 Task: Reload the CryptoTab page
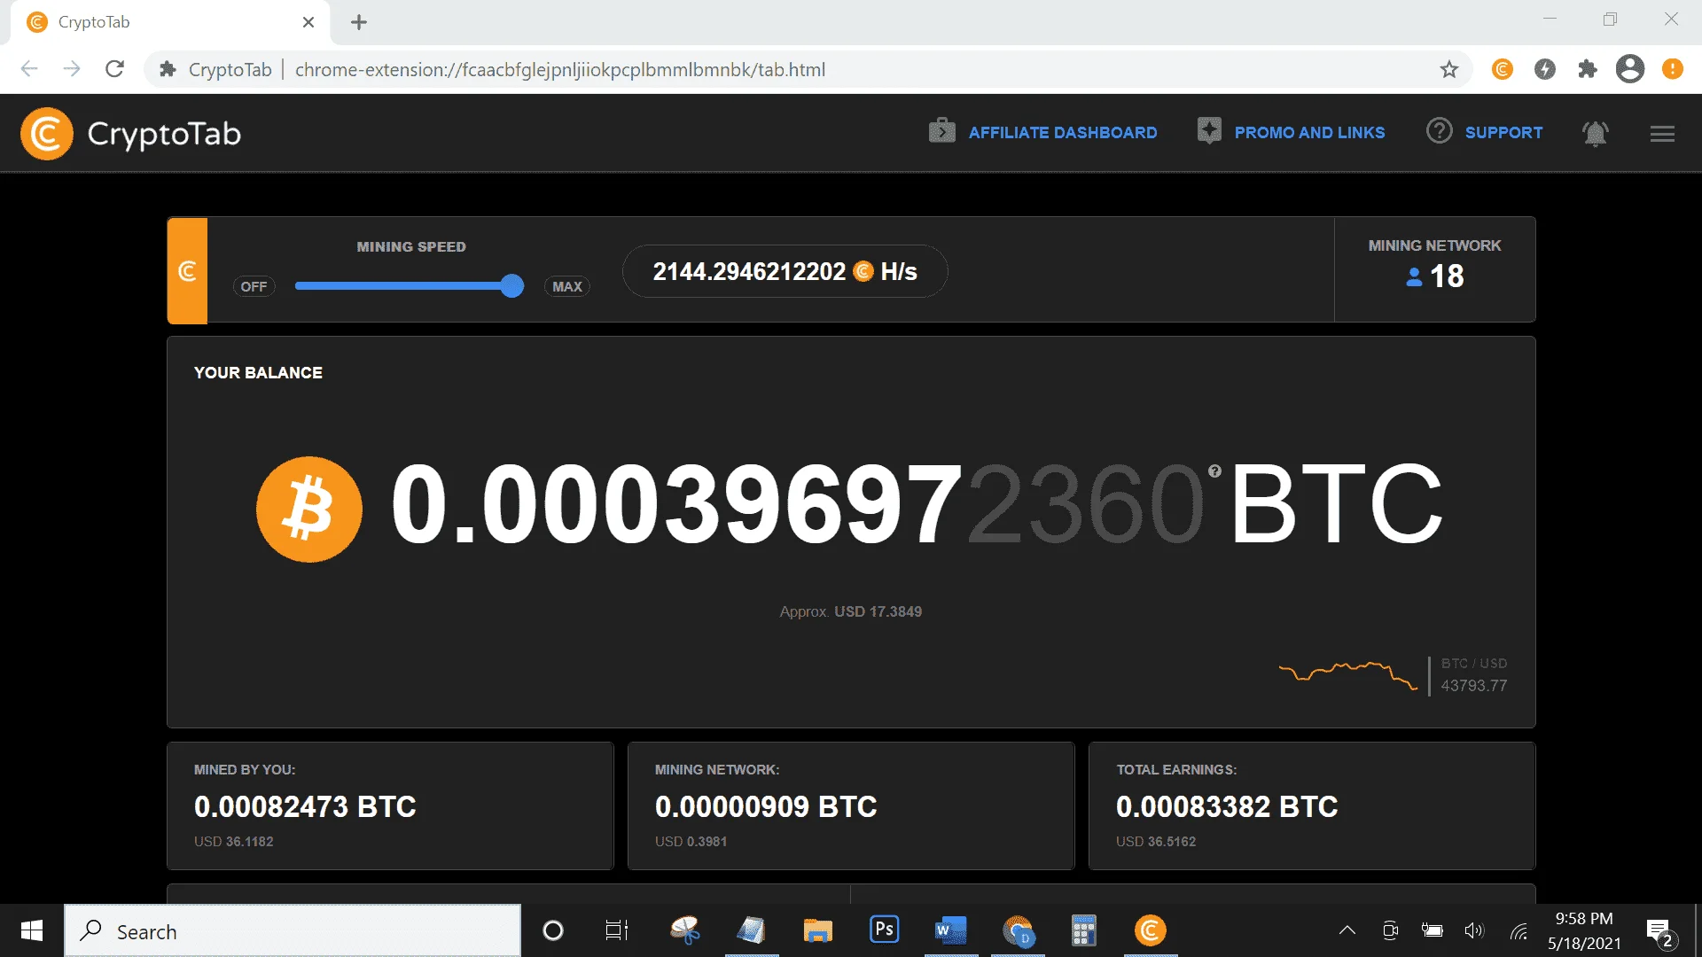point(114,69)
